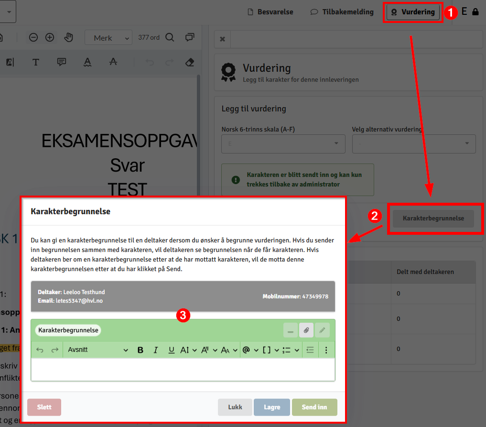Click the zoom out magnifier icon
This screenshot has width=486, height=427.
point(33,37)
